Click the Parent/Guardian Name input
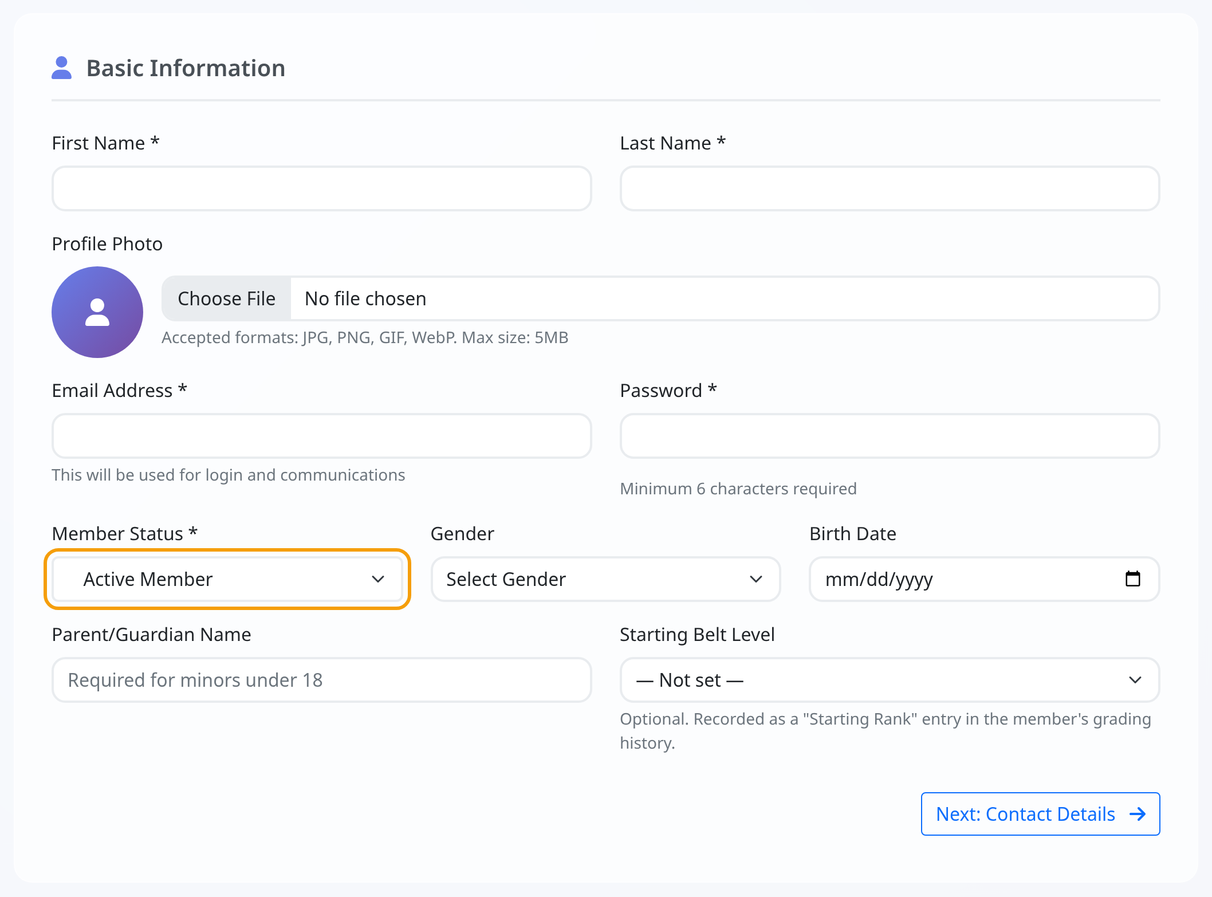The image size is (1212, 897). click(322, 680)
